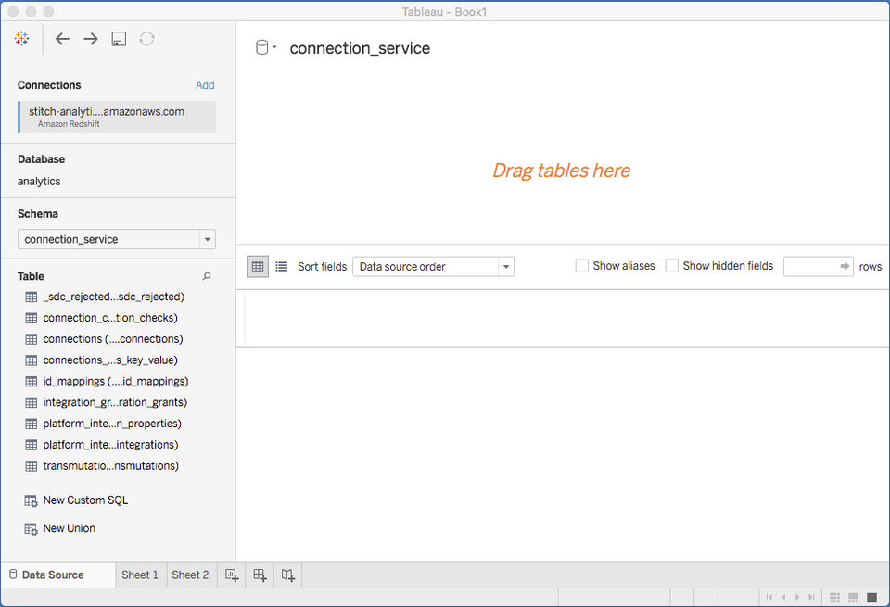The image size is (890, 607).
Task: Search tables with the magnifier icon
Action: click(x=207, y=276)
